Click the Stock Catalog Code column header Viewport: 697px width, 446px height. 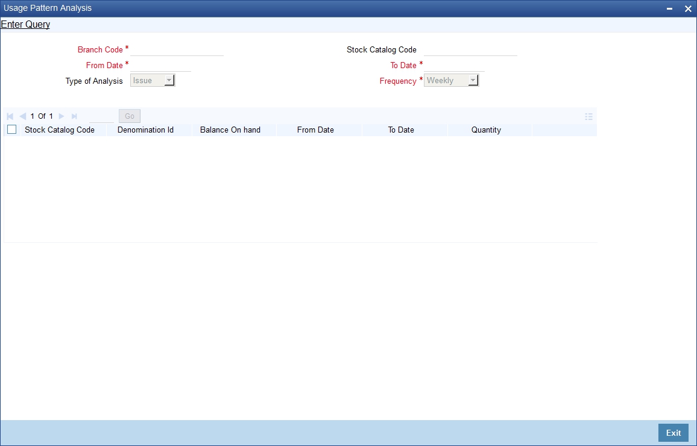60,130
